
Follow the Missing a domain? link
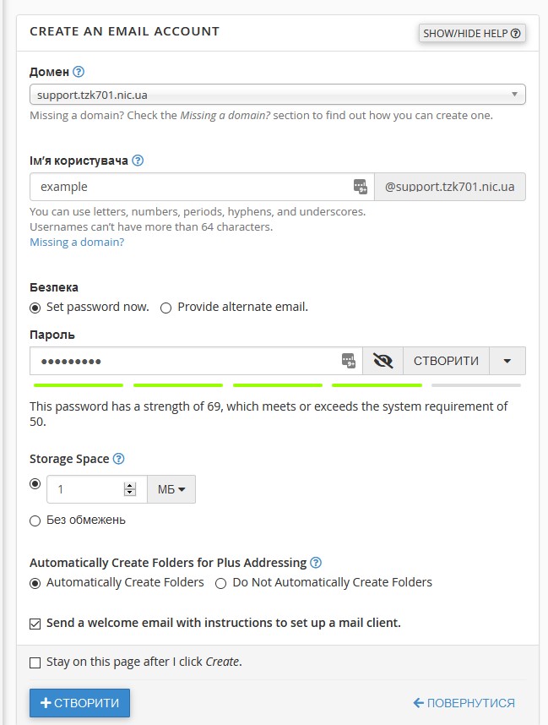click(77, 243)
